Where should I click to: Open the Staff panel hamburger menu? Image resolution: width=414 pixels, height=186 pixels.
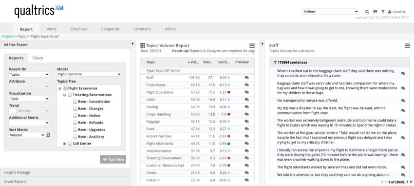pos(407,46)
